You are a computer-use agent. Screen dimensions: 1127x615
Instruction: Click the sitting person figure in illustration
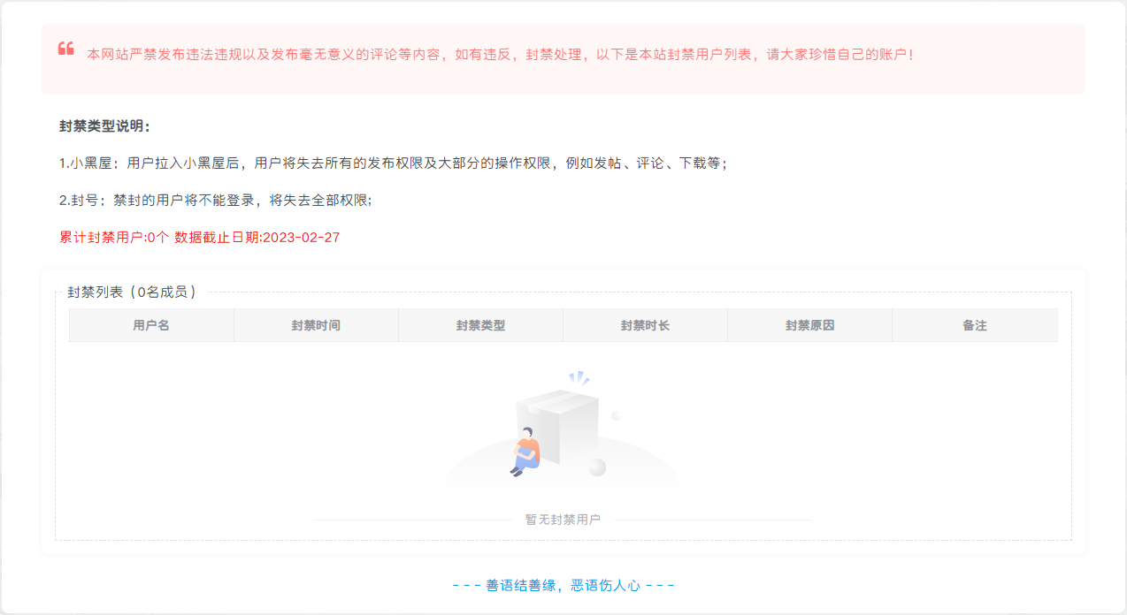coord(526,452)
